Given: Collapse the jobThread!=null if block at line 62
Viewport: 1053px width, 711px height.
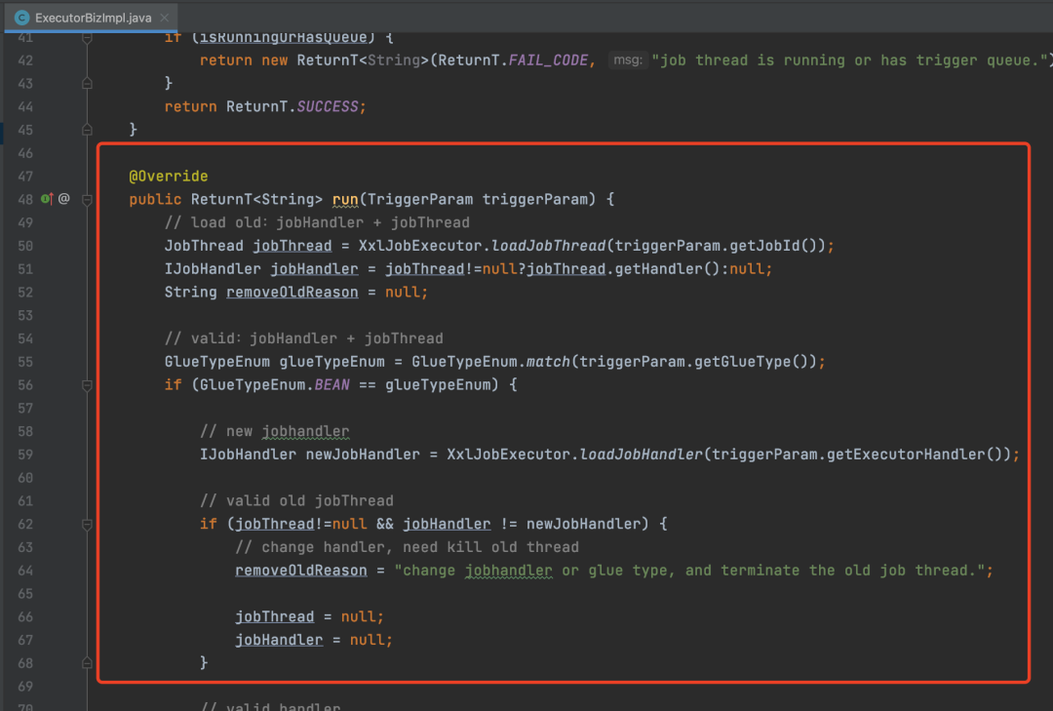Looking at the screenshot, I should (x=87, y=524).
